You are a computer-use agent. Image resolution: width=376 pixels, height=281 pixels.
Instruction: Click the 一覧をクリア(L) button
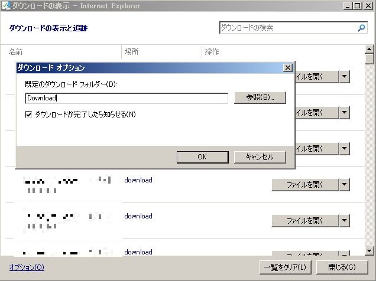click(x=286, y=267)
